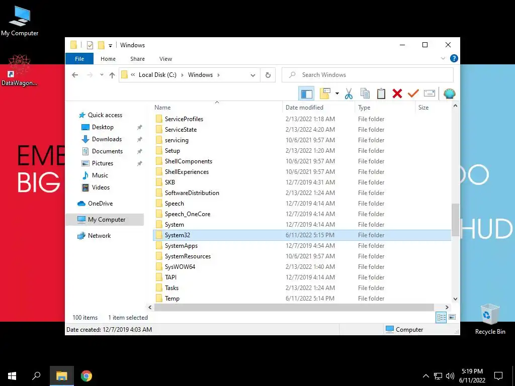515x386 pixels.
Task: Switch to the View ribbon tab
Action: pos(165,59)
